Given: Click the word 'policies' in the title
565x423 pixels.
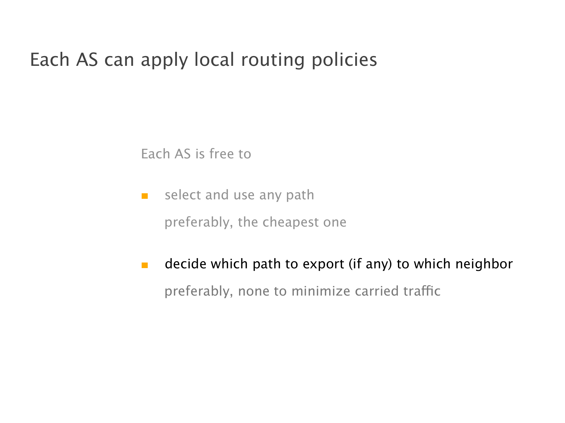Looking at the screenshot, I should (344, 60).
